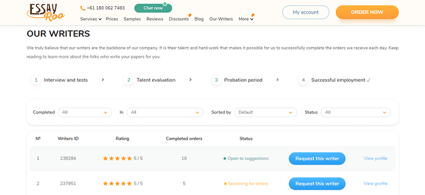Select step 3 Probation period
This screenshot has width=425, height=195.
[237, 80]
